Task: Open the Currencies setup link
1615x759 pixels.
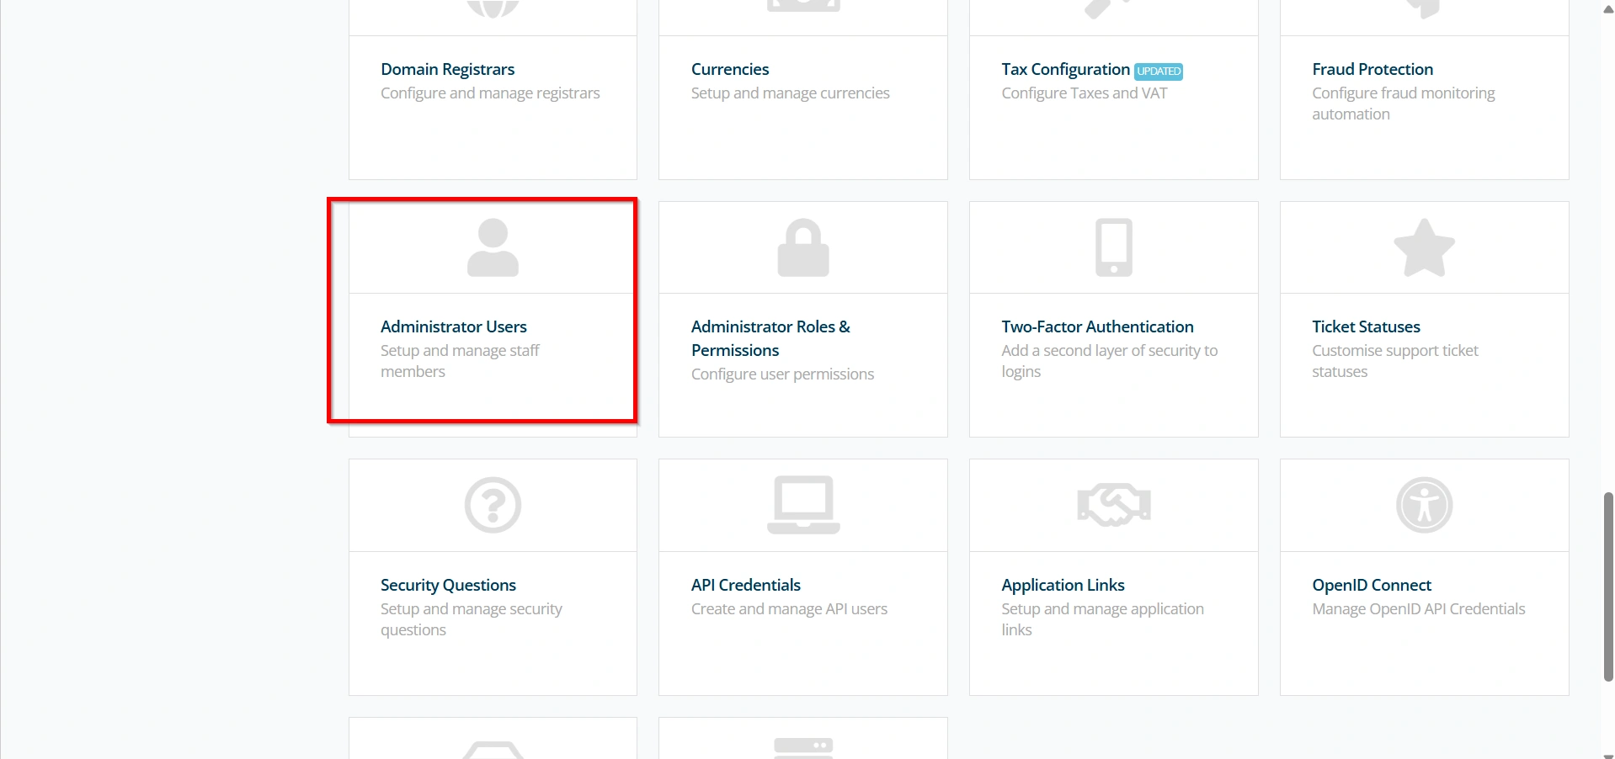Action: tap(730, 69)
